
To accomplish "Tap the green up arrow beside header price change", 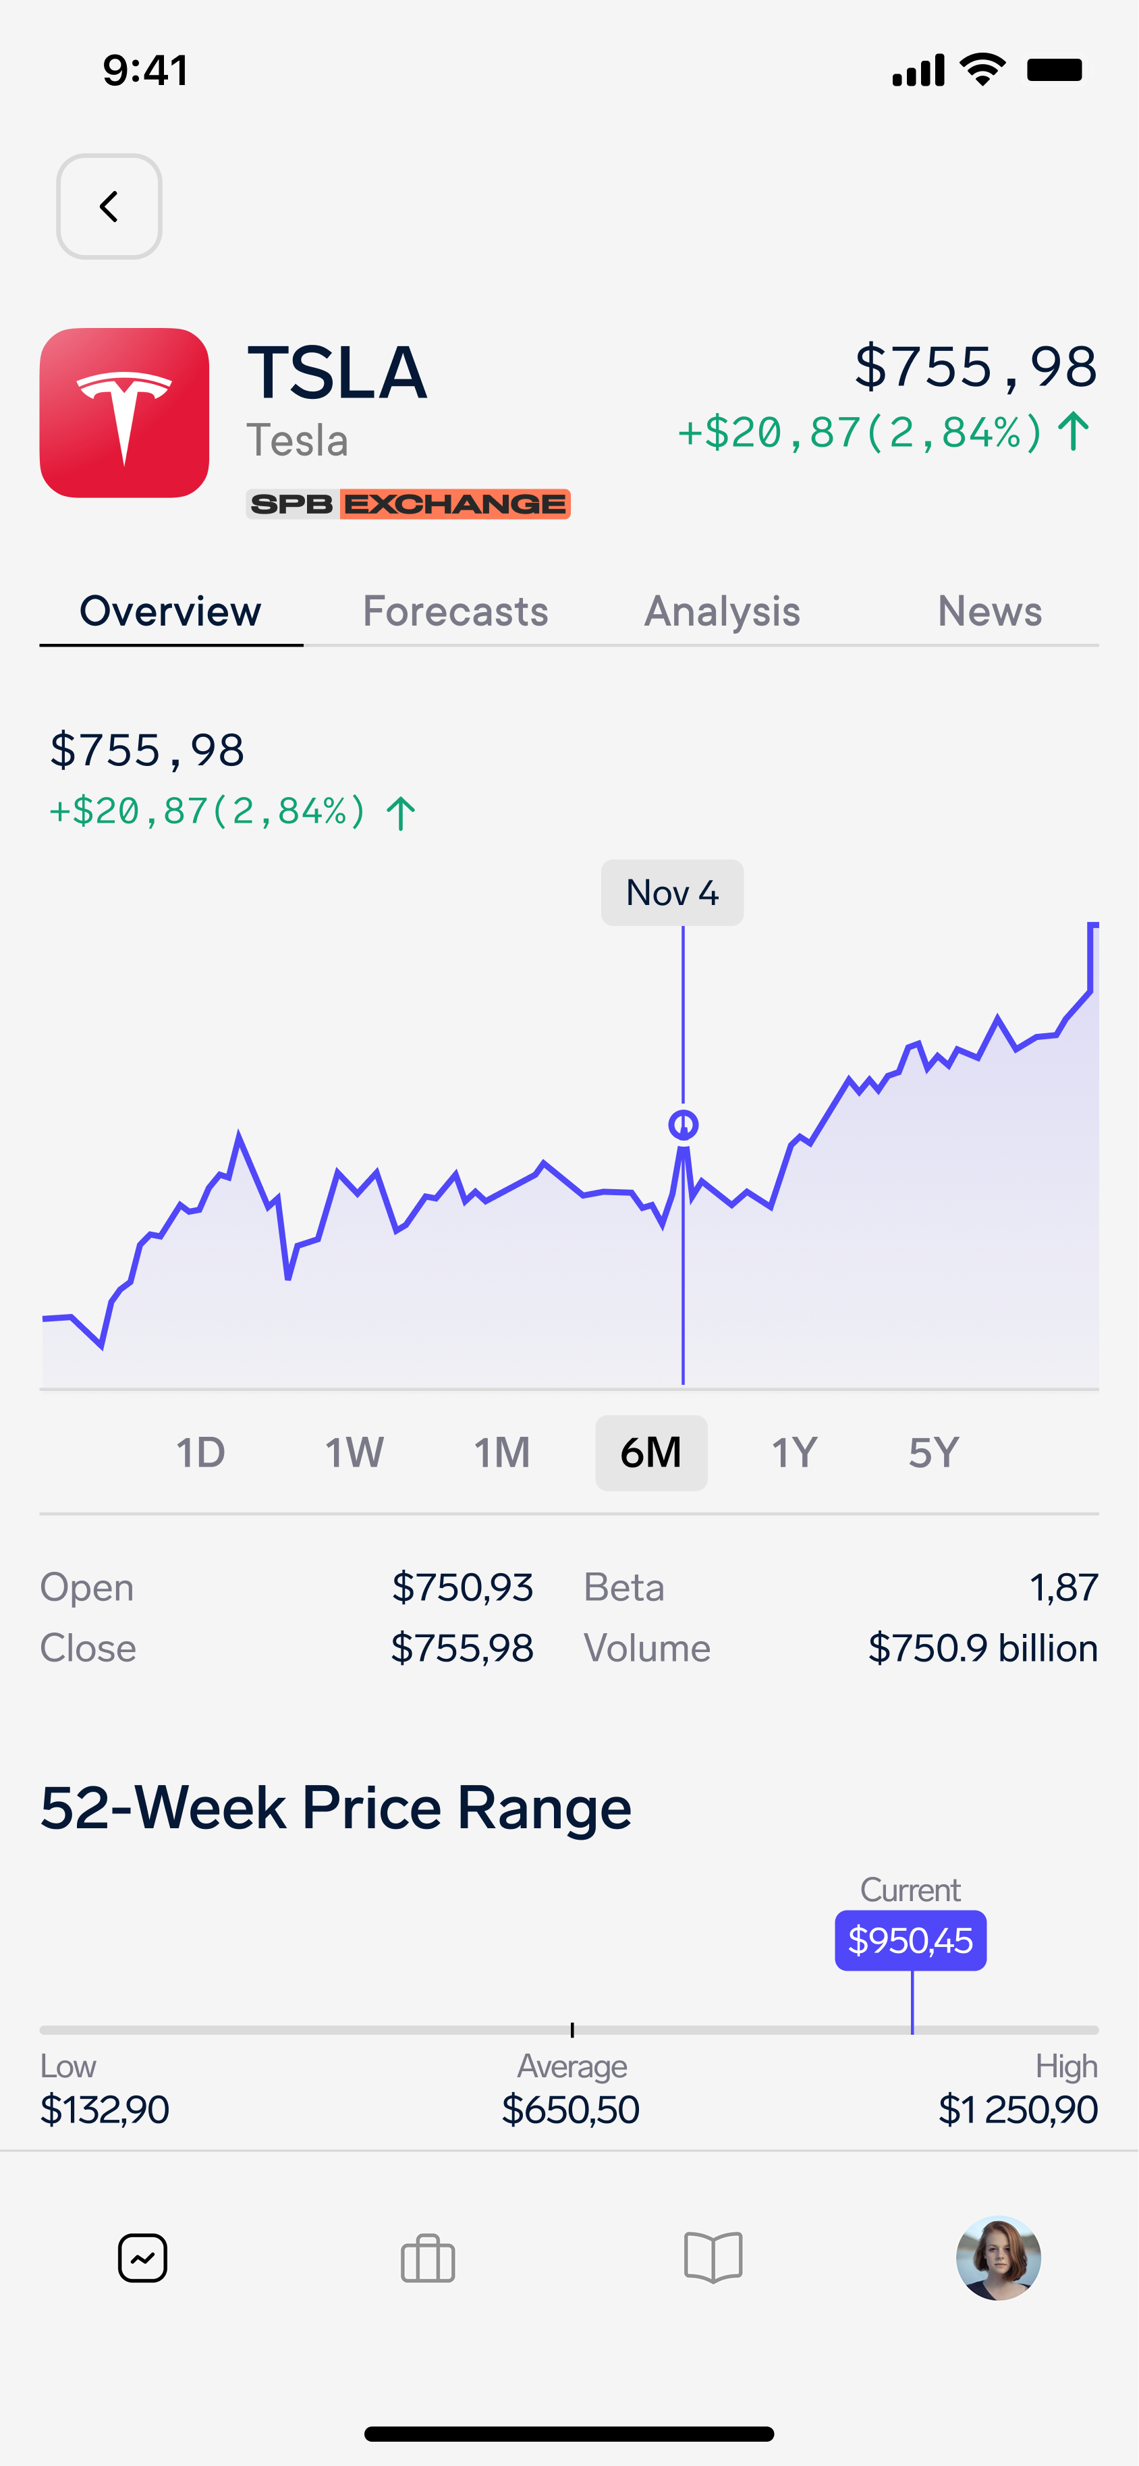I will [x=1075, y=432].
